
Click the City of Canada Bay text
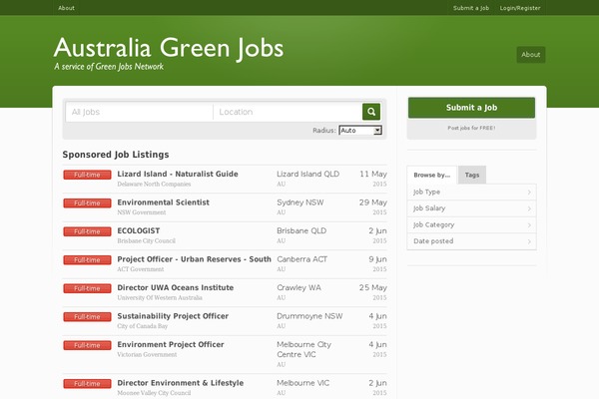point(143,326)
